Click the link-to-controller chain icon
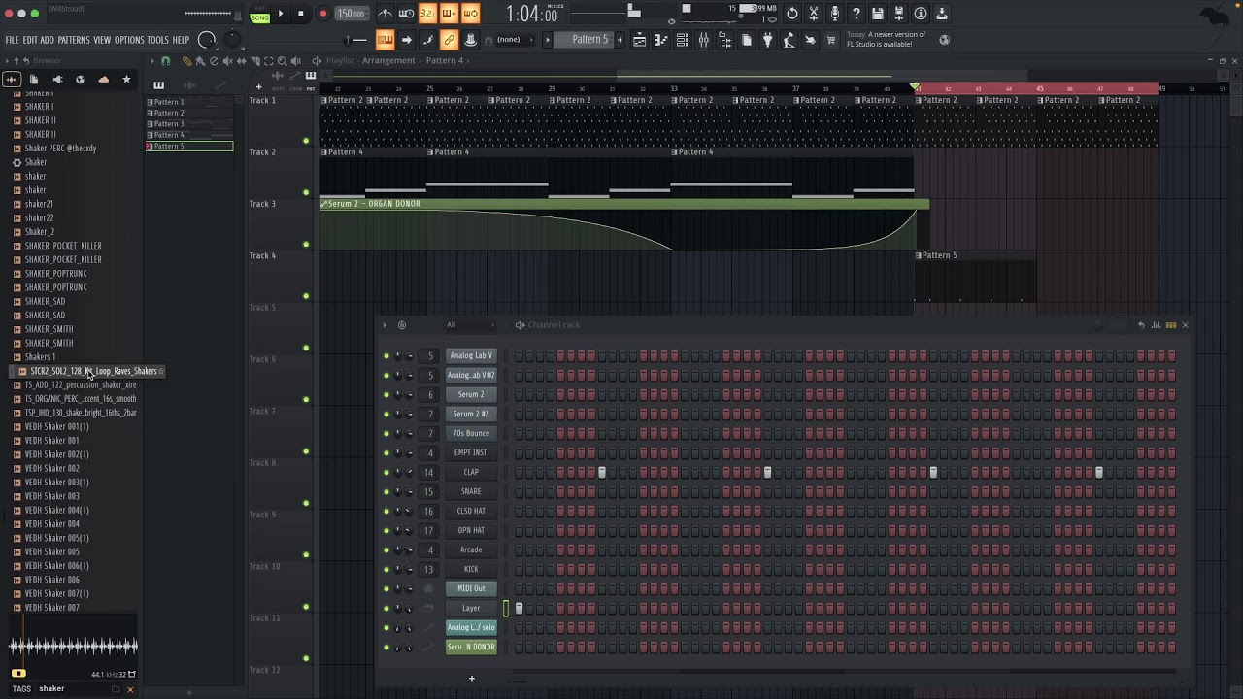The height and width of the screenshot is (699, 1243). 449,40
